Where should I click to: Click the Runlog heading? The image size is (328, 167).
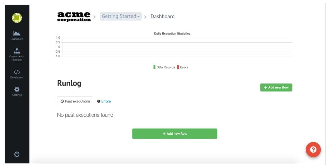point(69,83)
